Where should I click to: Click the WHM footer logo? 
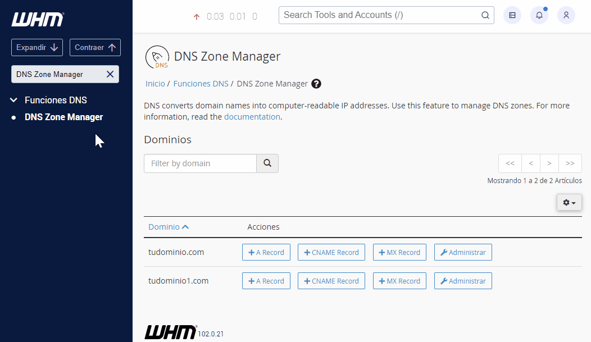[170, 332]
